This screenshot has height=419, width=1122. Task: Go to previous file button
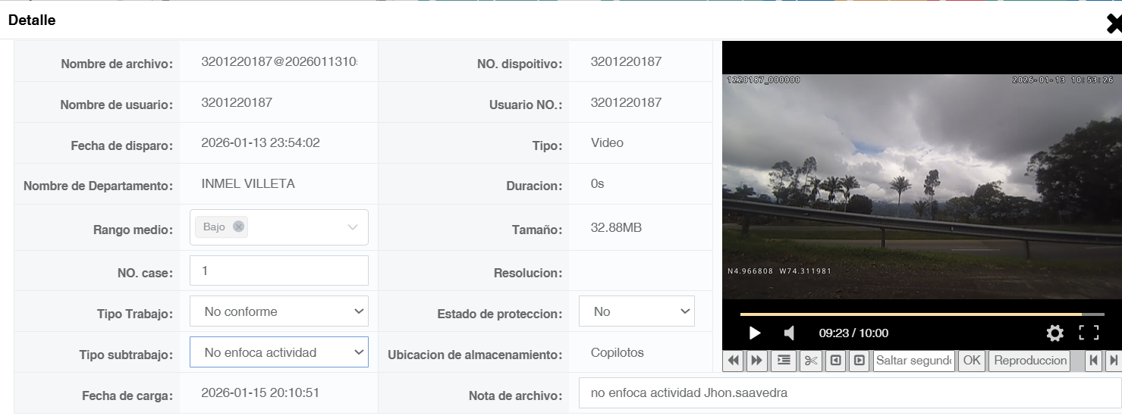(x=1093, y=361)
